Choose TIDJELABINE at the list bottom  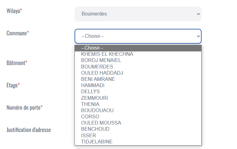pos(97,142)
